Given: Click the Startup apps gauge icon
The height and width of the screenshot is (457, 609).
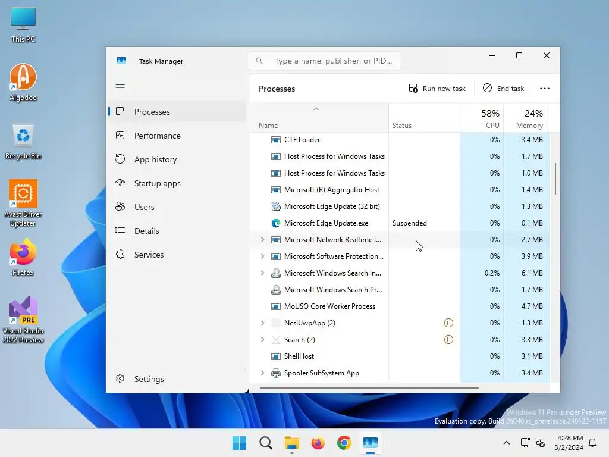Looking at the screenshot, I should [120, 183].
